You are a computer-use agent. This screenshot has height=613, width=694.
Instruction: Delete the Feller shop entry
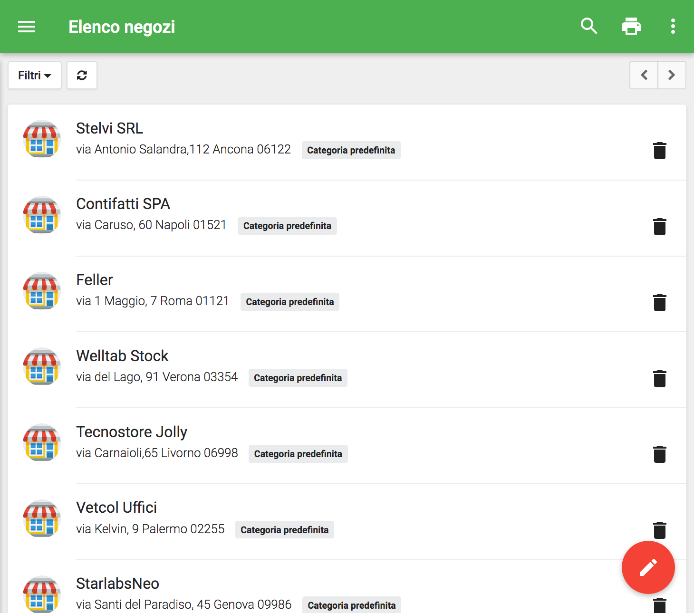(x=659, y=303)
